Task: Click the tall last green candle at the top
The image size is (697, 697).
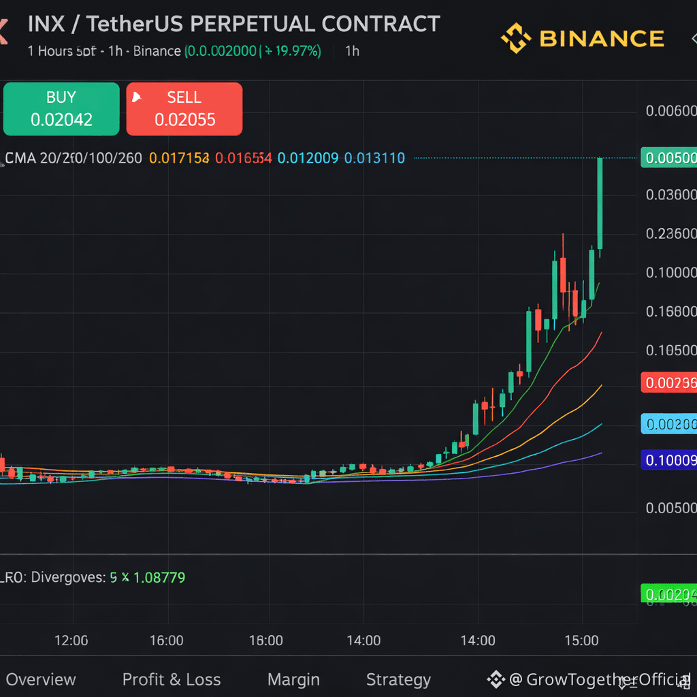Action: (x=600, y=203)
